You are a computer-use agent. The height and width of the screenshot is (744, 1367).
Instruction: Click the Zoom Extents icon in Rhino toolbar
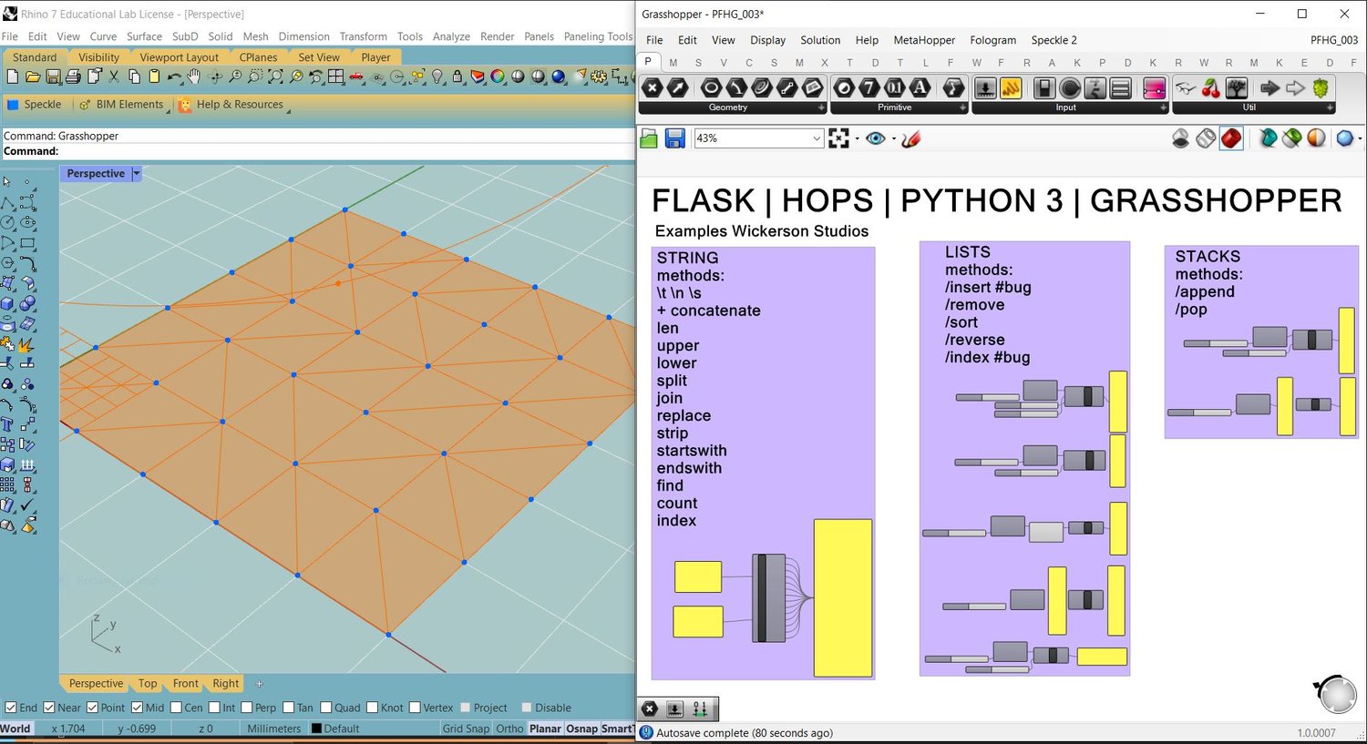pyautogui.click(x=275, y=77)
